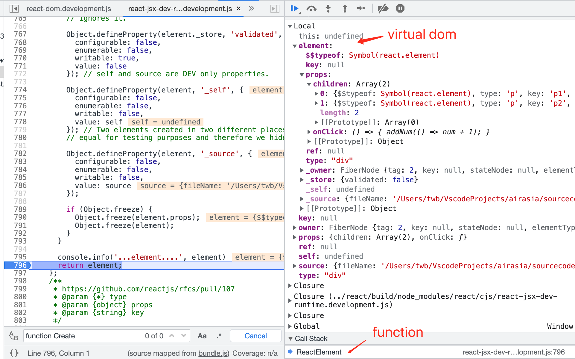The width and height of the screenshot is (575, 359).
Task: Open the bundle.js source map link
Action: point(213,353)
